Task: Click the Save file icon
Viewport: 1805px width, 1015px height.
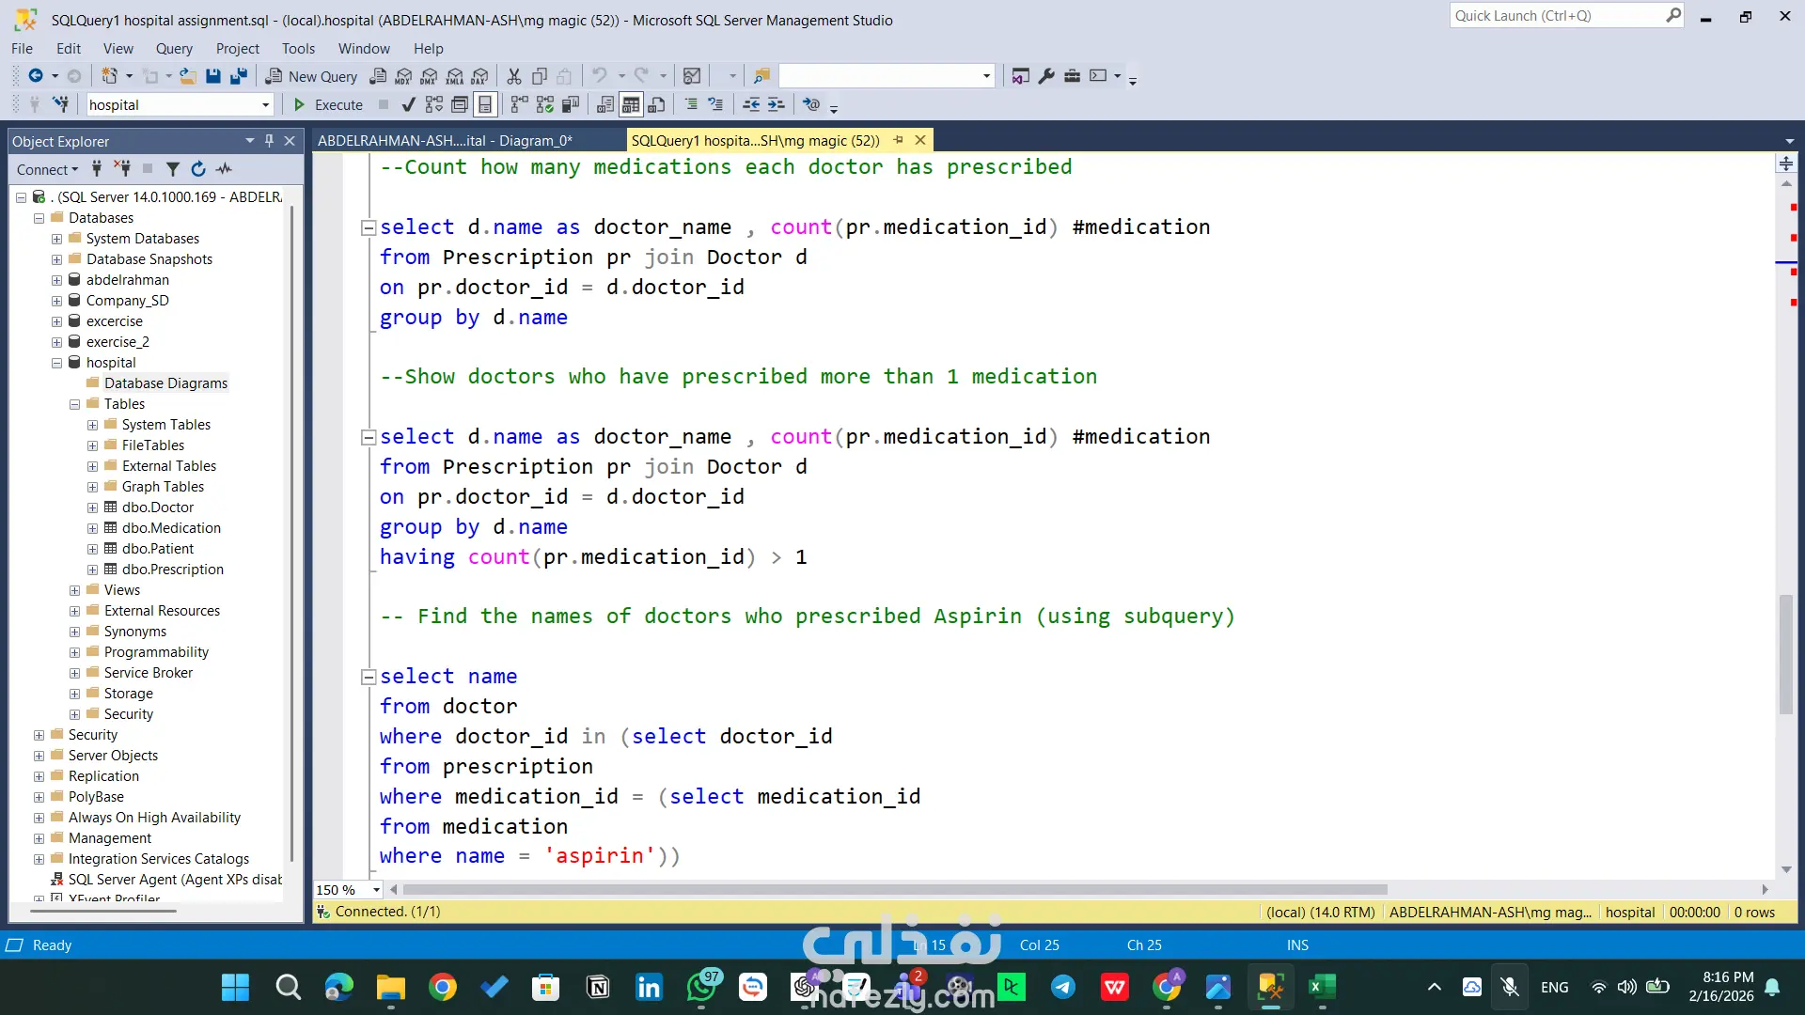Action: pyautogui.click(x=213, y=76)
